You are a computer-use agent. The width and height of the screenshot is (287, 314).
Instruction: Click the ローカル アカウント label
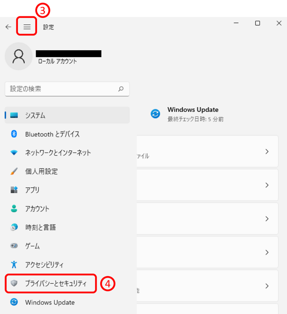pyautogui.click(x=57, y=61)
